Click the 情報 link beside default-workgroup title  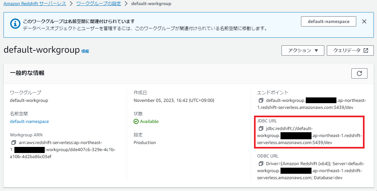(85, 51)
